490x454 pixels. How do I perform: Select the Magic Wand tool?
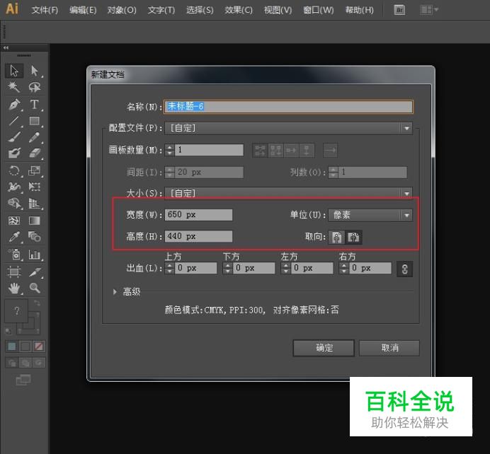coord(14,87)
